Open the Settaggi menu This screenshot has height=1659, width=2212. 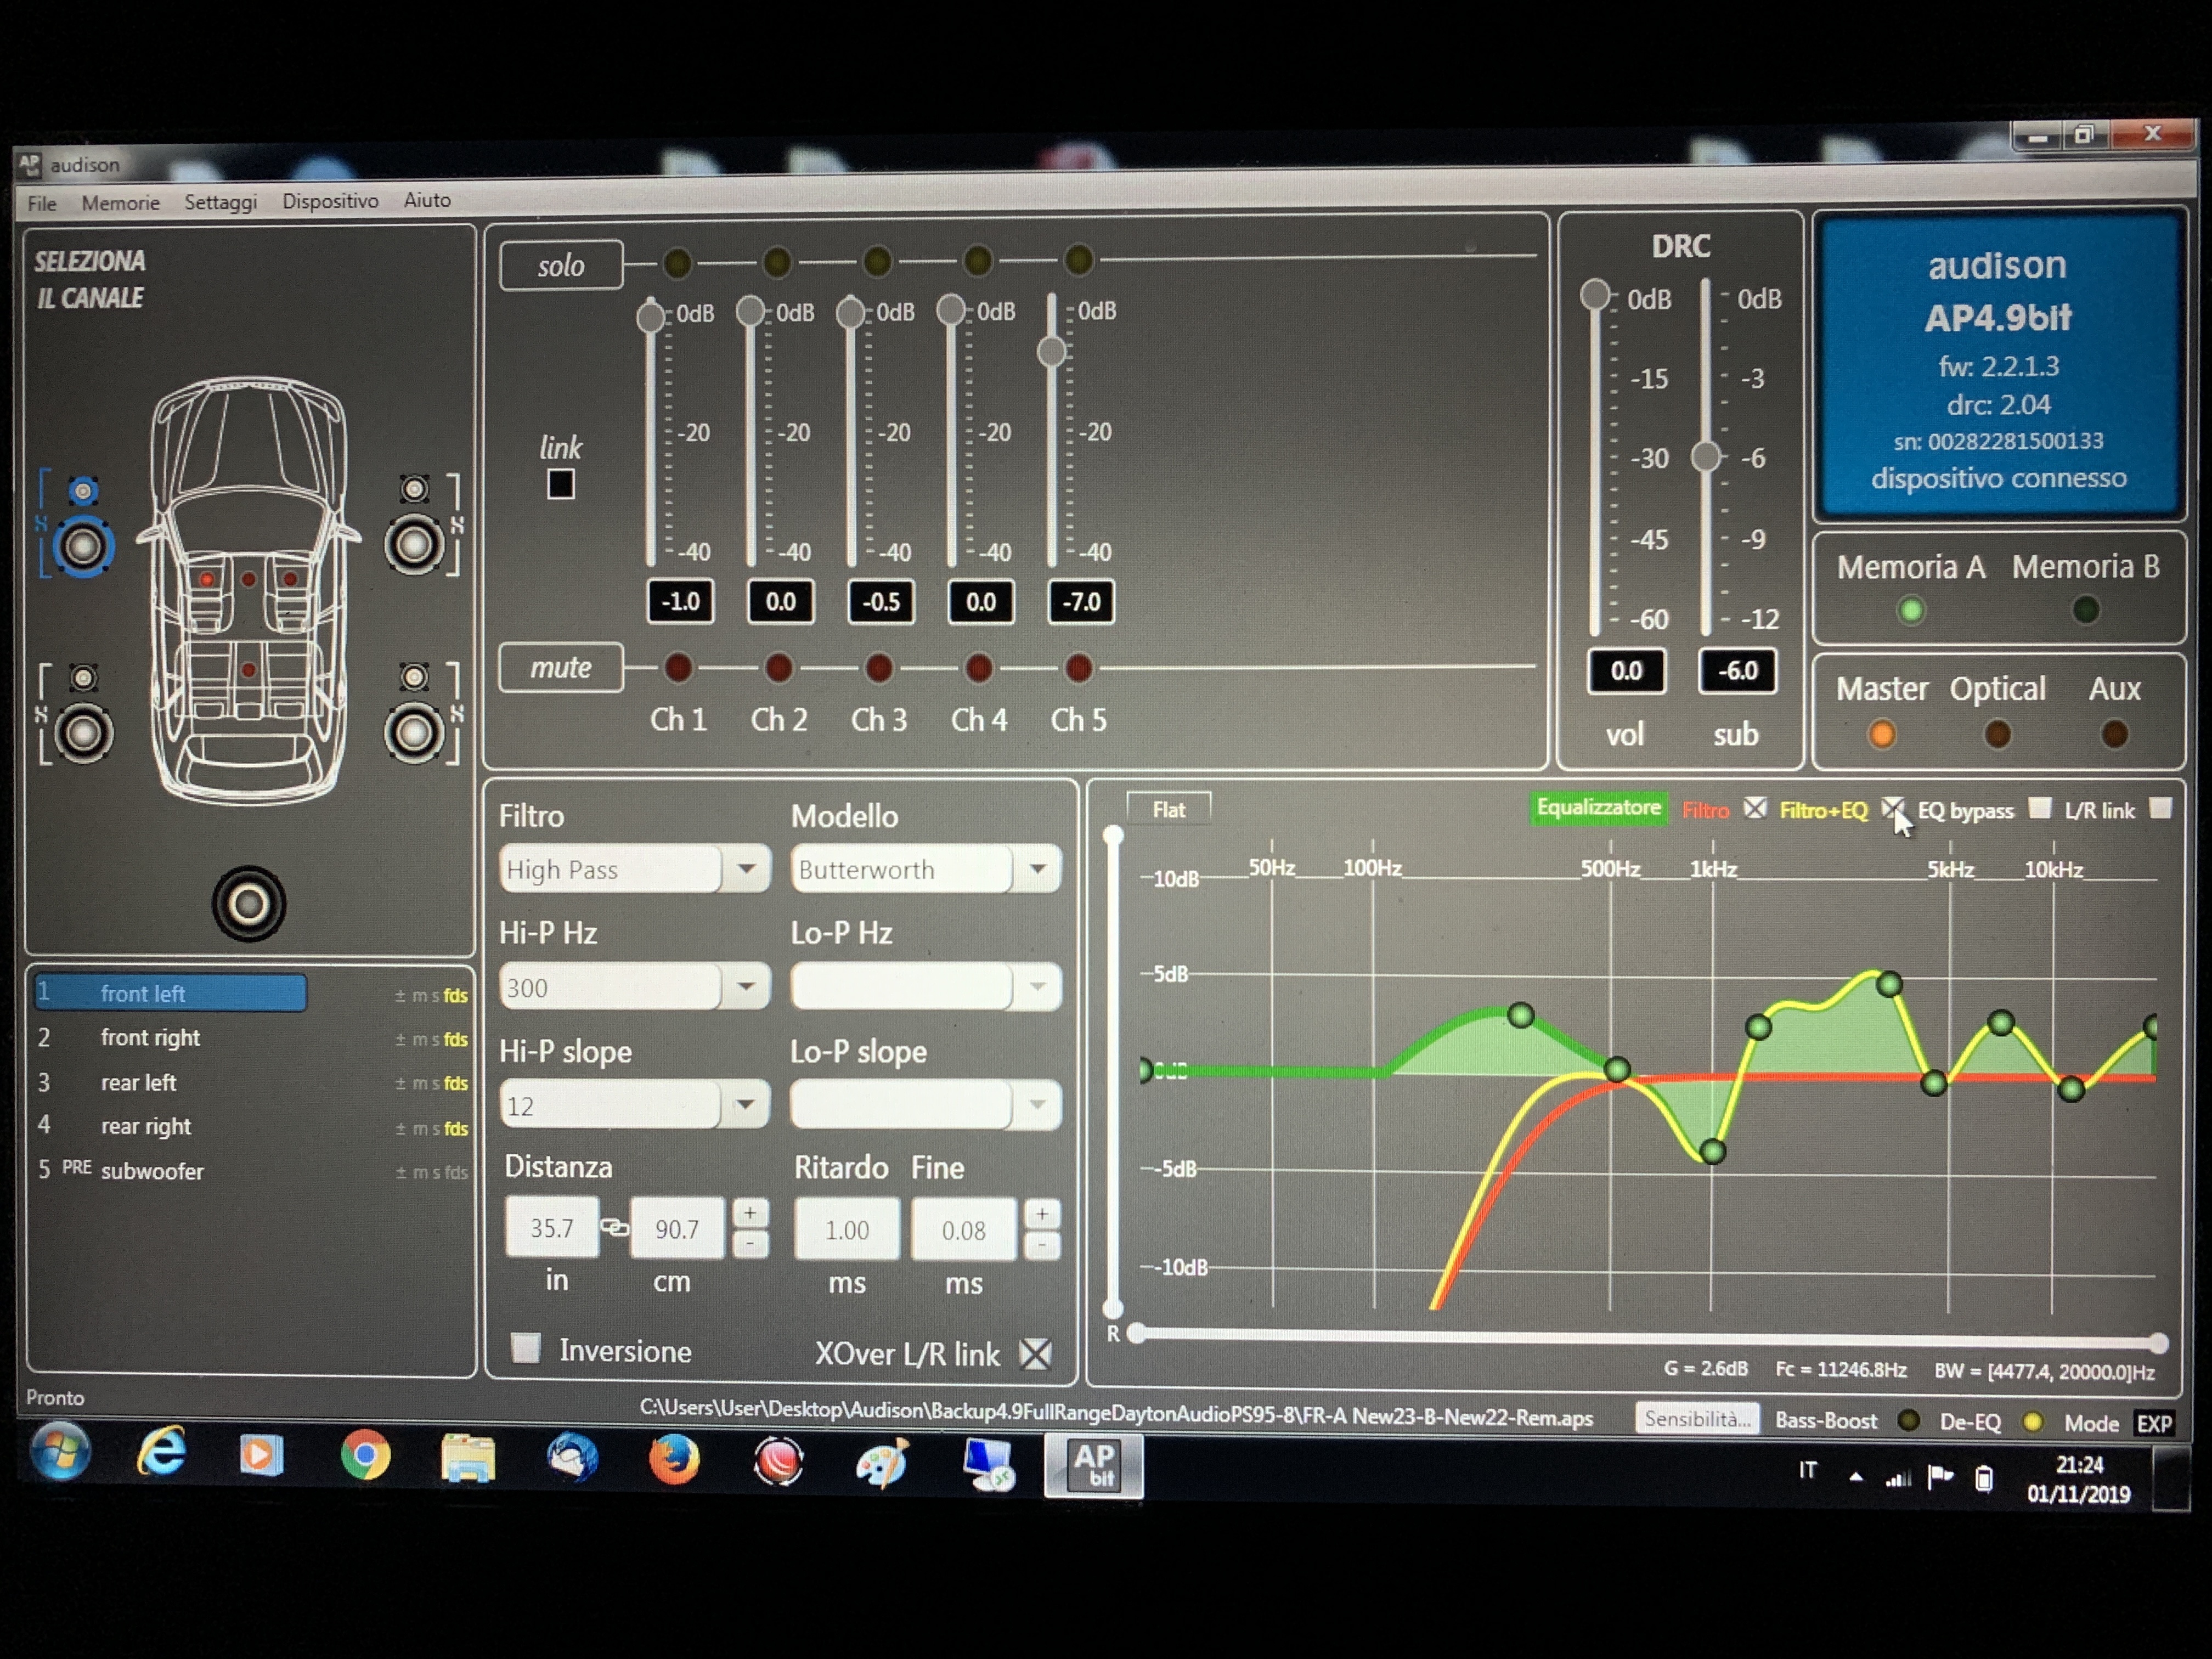click(220, 202)
